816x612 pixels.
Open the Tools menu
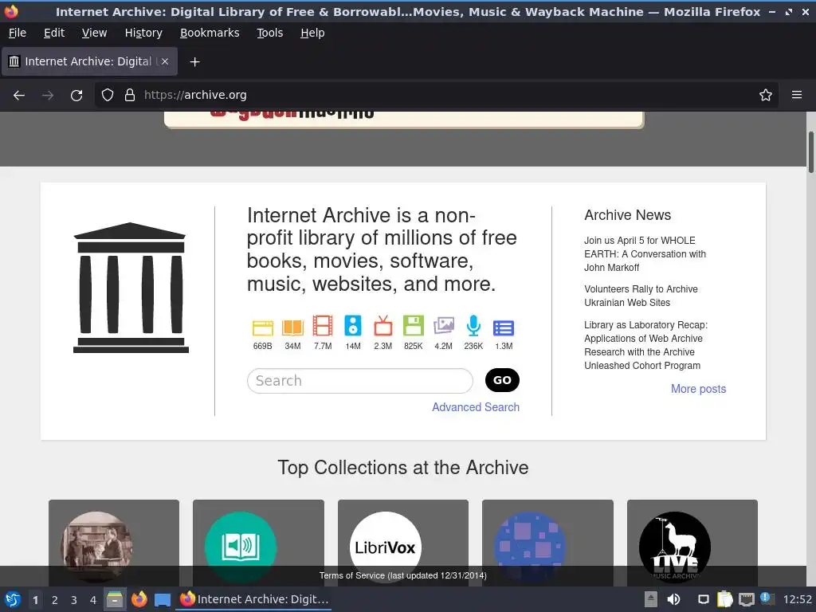(269, 33)
